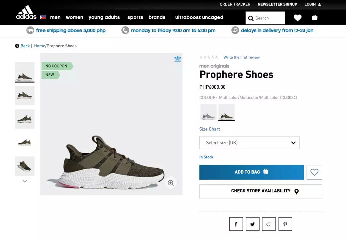This screenshot has width=346, height=239.
Task: Zoom the product image with magnifier icon
Action: point(171,183)
